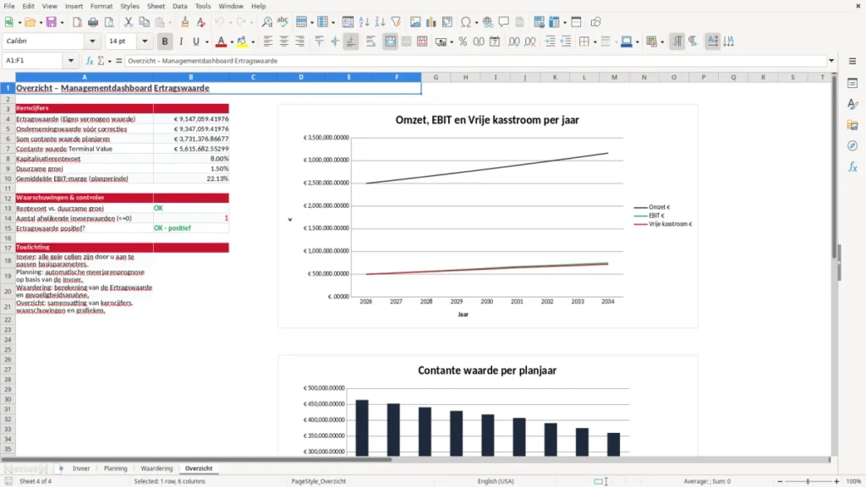Click the zoom slider in status bar
Viewport: 866px width, 487px height.
pyautogui.click(x=808, y=481)
